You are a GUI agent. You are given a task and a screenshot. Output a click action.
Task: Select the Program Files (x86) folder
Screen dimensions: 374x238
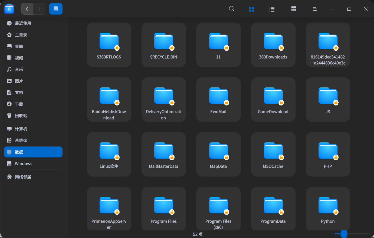coord(218,209)
